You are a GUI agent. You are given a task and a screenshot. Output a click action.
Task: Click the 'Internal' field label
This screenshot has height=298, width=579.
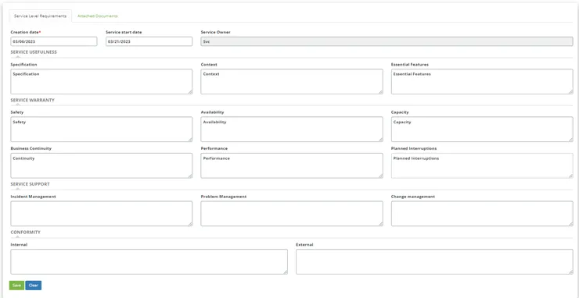19,245
